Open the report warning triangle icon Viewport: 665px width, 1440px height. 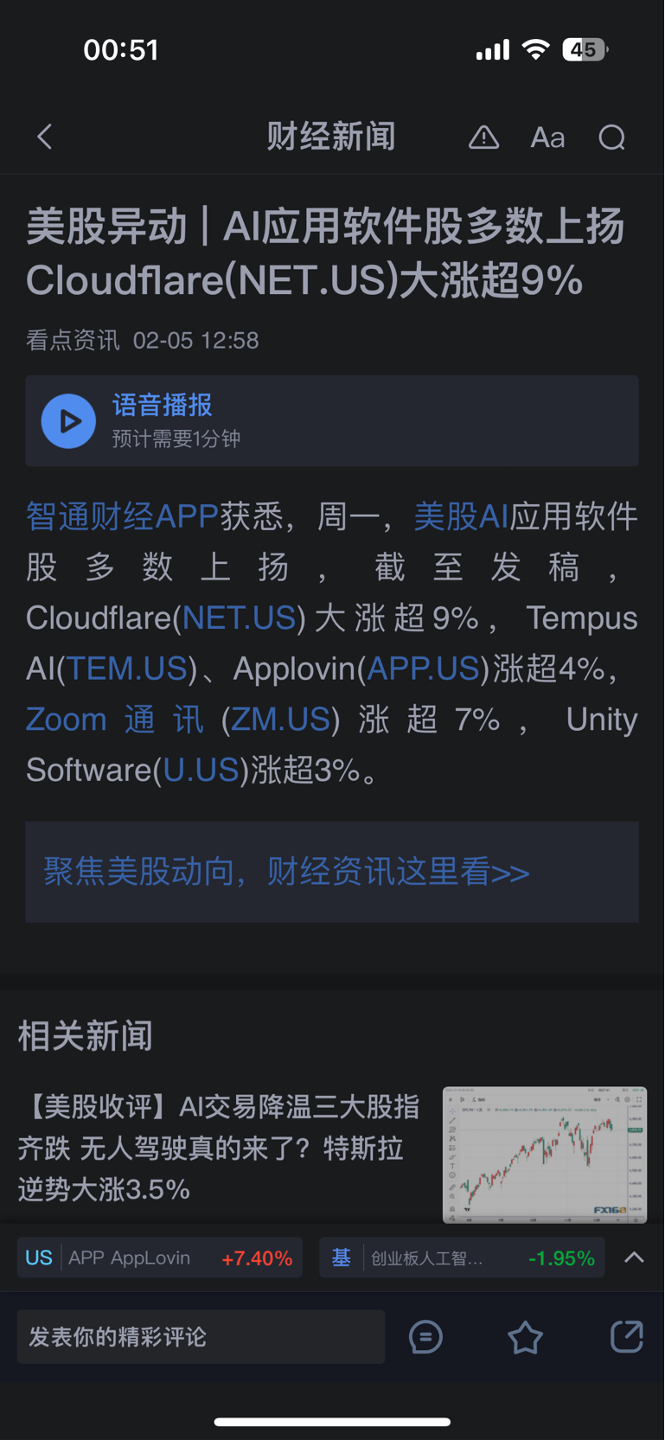tap(483, 137)
